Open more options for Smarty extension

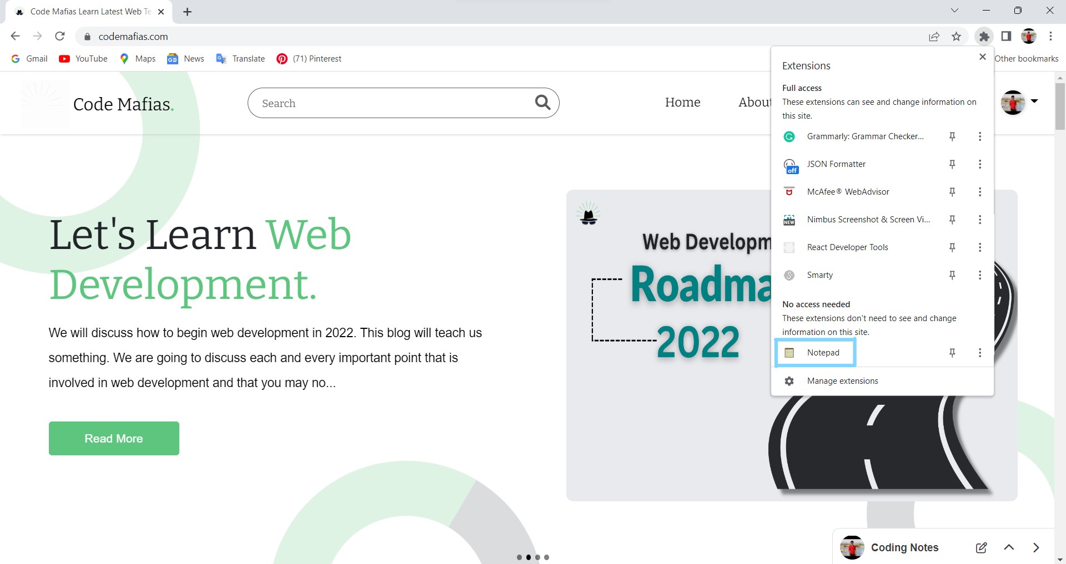click(x=980, y=275)
